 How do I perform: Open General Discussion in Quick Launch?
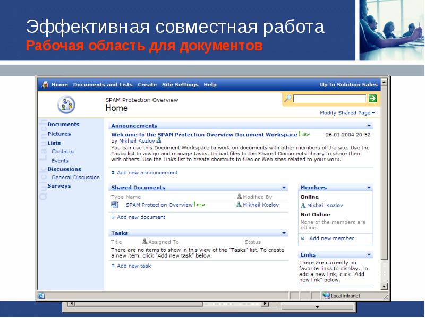[75, 178]
